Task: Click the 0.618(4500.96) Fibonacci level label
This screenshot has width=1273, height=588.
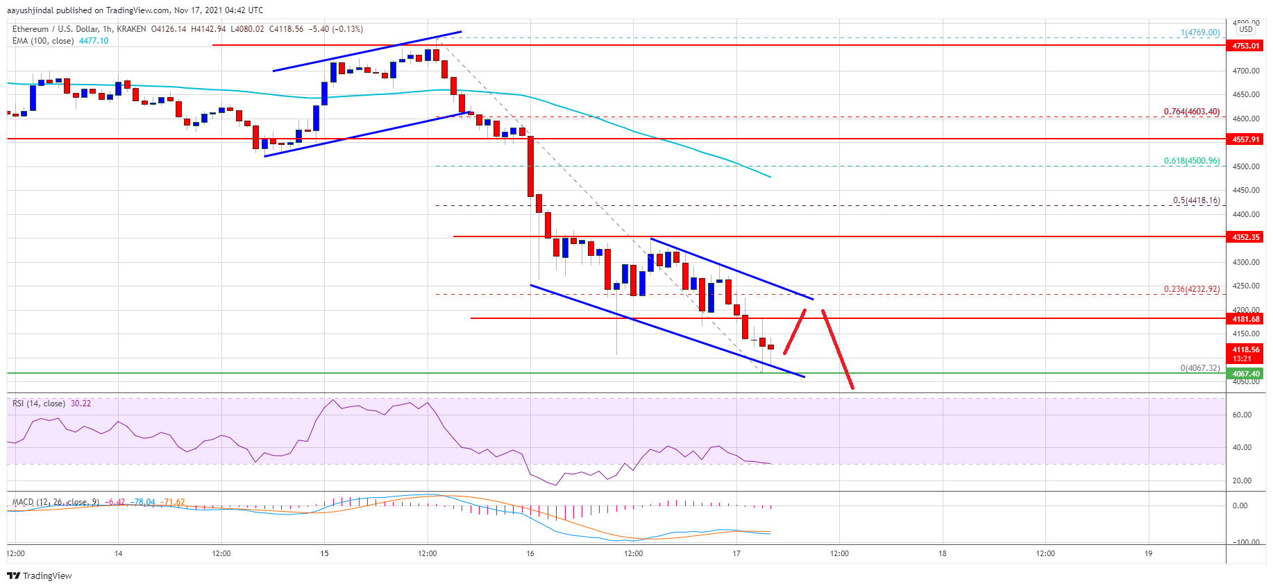Action: pos(1192,161)
